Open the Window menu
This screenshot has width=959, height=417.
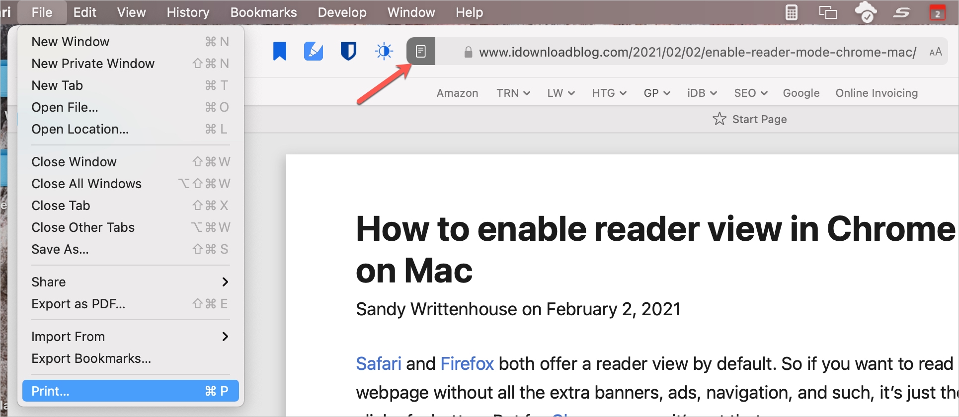tap(411, 12)
